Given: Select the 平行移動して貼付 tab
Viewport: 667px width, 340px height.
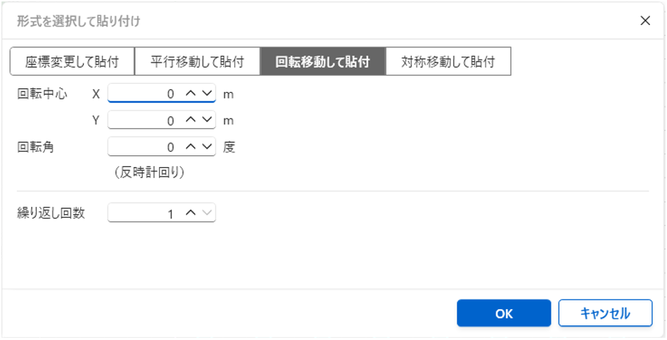Looking at the screenshot, I should click(x=197, y=62).
